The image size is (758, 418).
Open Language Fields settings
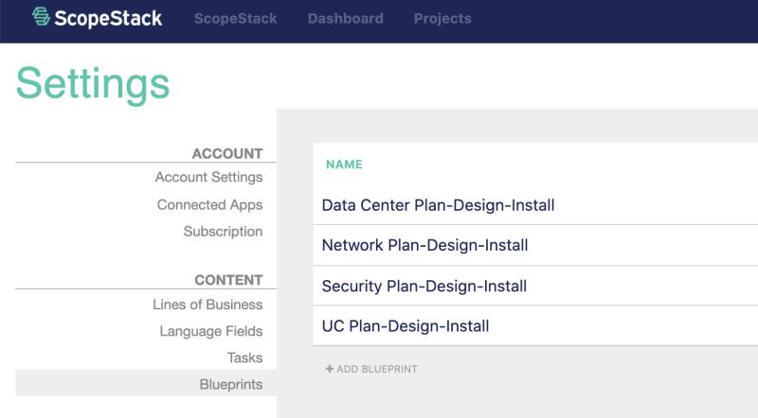(x=210, y=331)
